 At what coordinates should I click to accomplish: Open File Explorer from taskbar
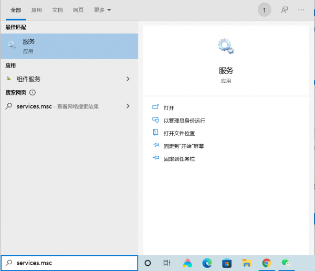click(247, 263)
